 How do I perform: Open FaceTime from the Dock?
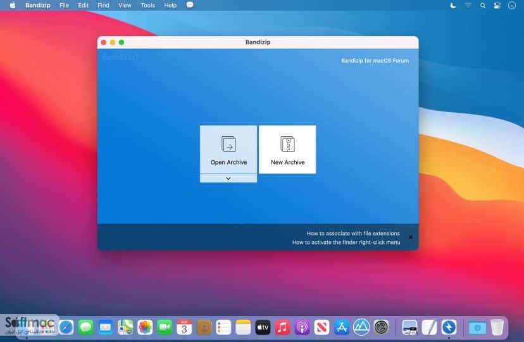(x=165, y=327)
